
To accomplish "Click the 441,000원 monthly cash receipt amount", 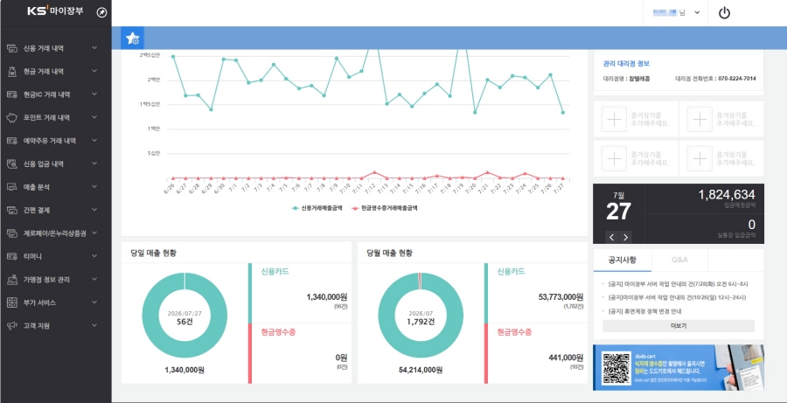I will [566, 358].
